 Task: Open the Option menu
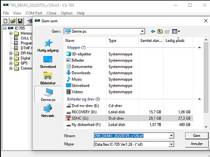[66, 13]
